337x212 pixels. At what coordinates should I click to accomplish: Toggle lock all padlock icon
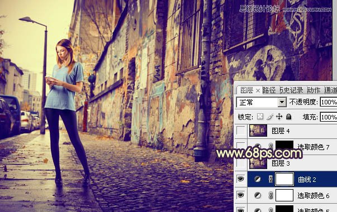click(x=289, y=117)
